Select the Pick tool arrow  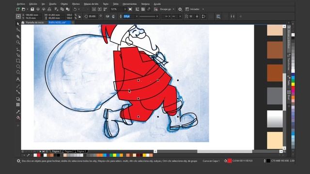tap(18, 24)
